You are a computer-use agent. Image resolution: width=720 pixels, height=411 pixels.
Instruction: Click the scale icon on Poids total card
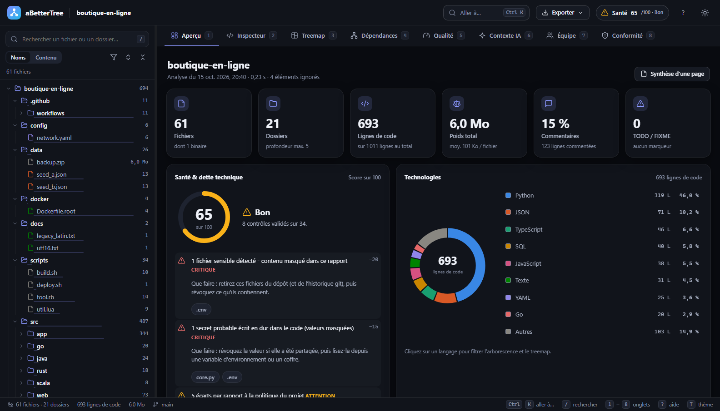[457, 104]
